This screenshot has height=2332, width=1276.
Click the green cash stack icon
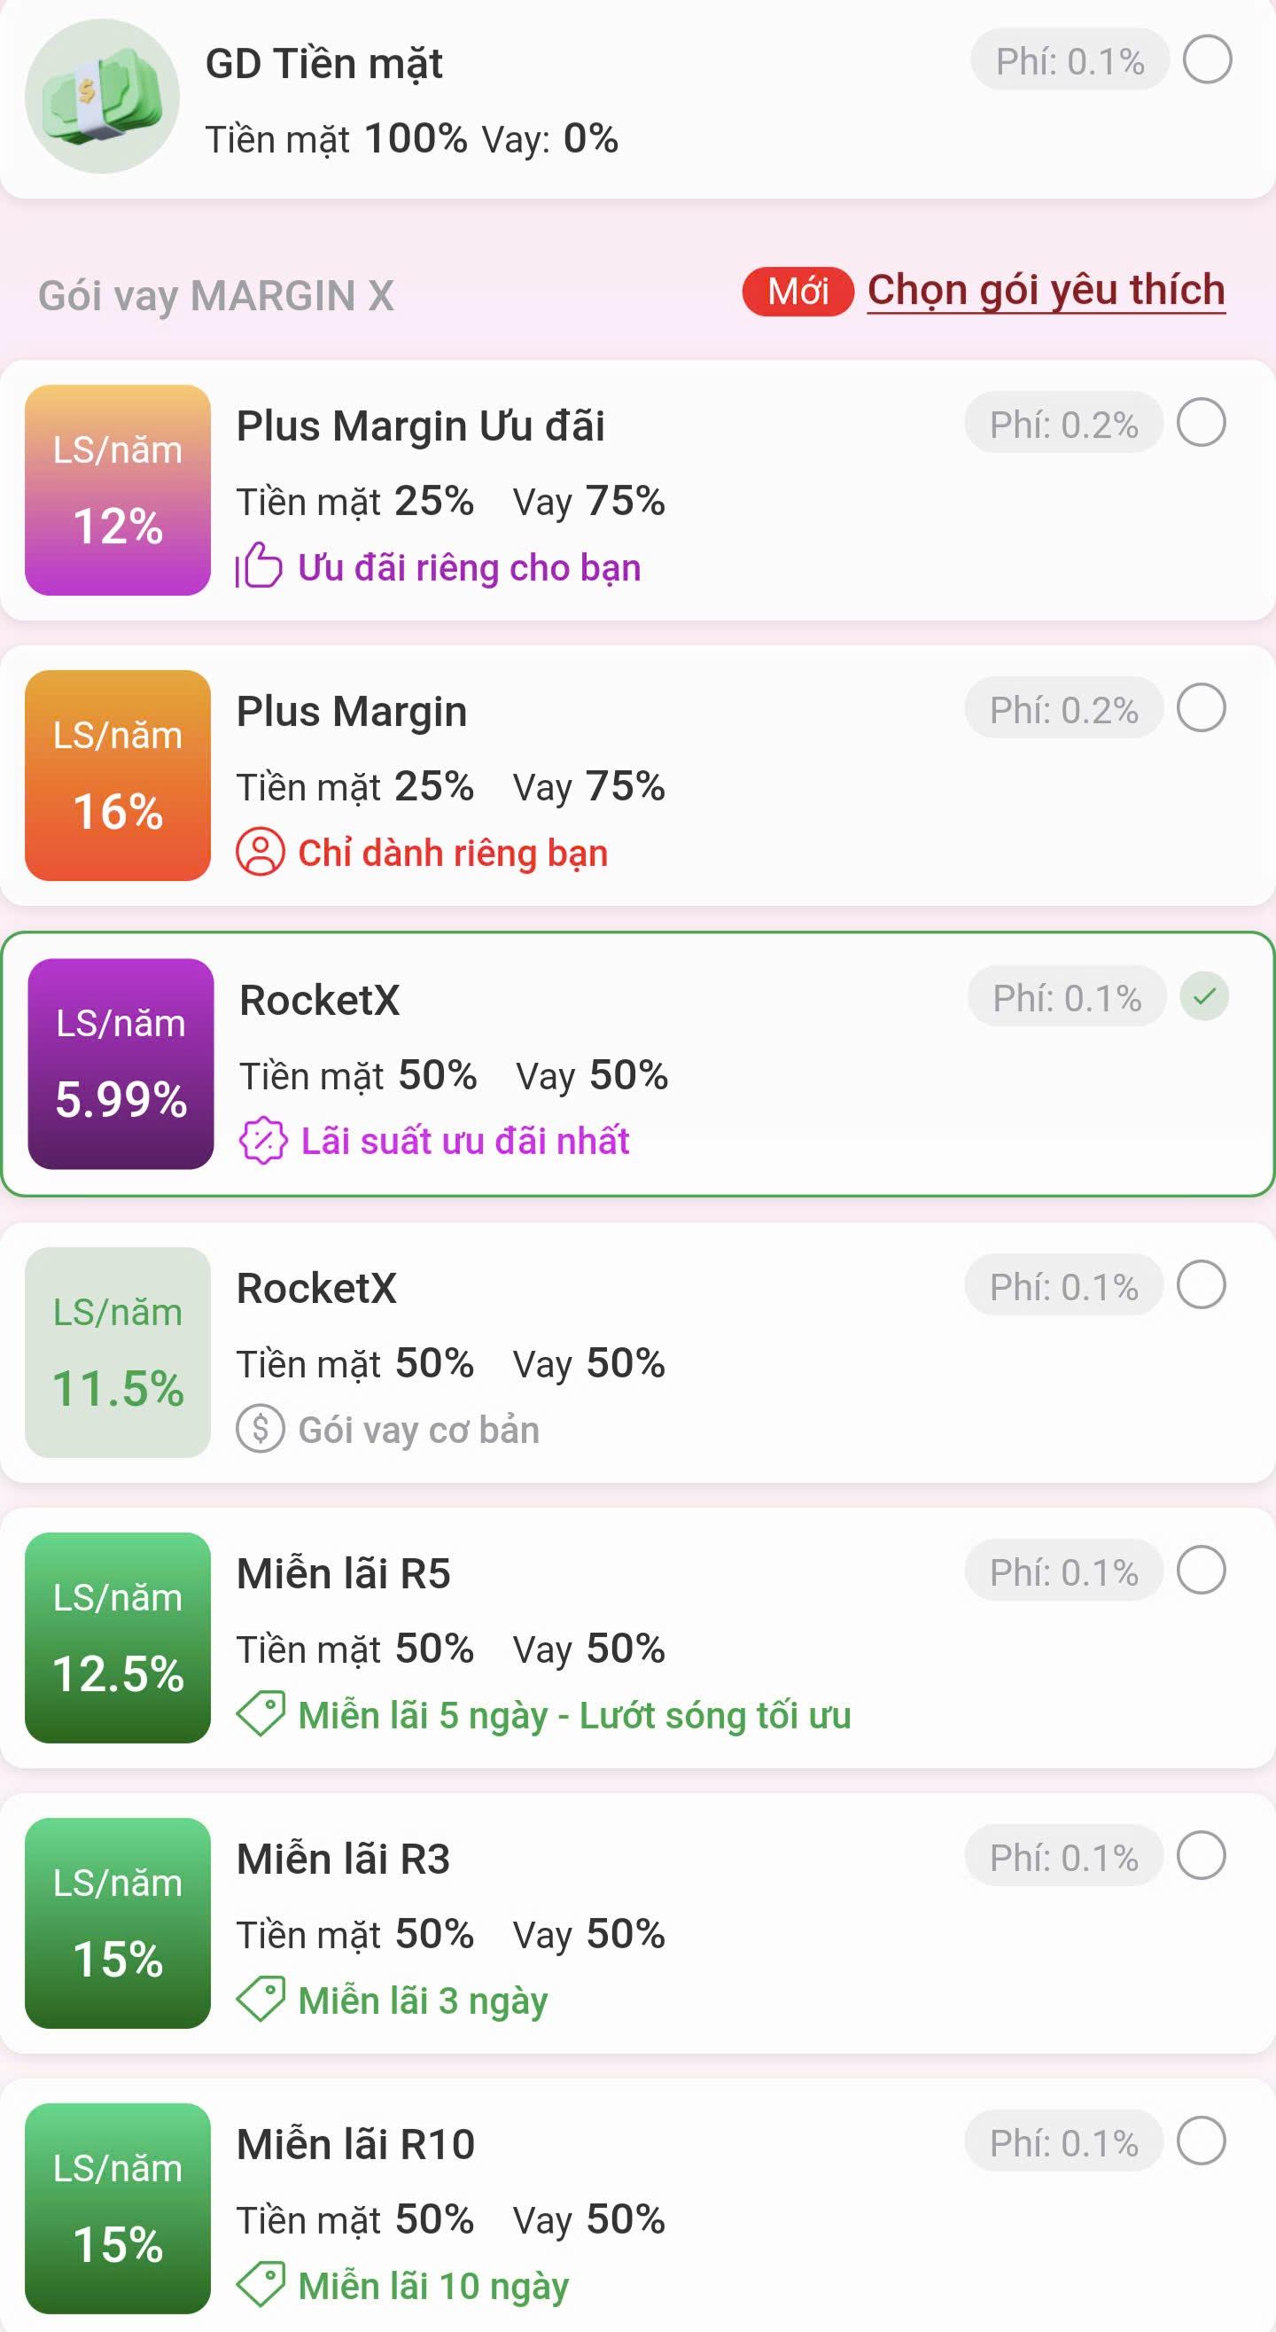pos(102,96)
